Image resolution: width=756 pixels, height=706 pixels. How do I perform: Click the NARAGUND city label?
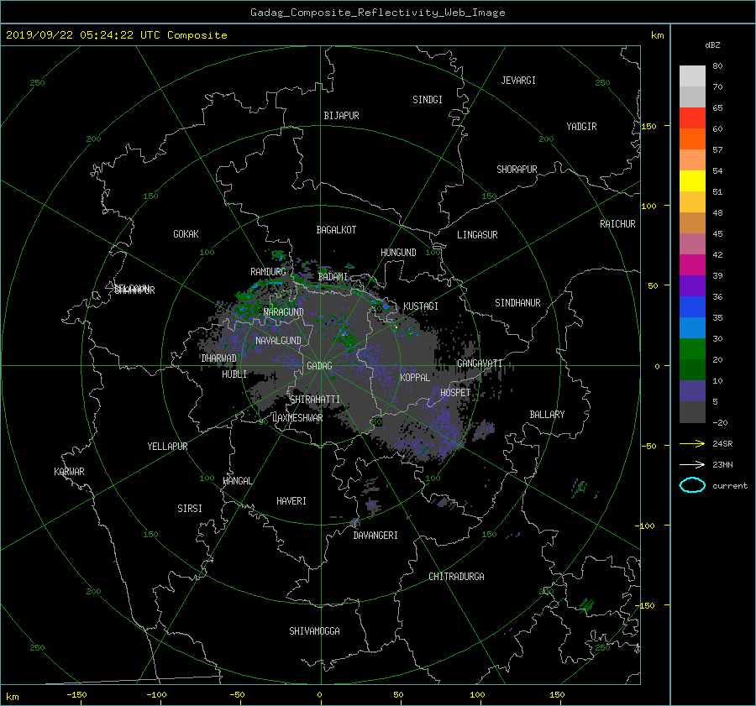284,311
